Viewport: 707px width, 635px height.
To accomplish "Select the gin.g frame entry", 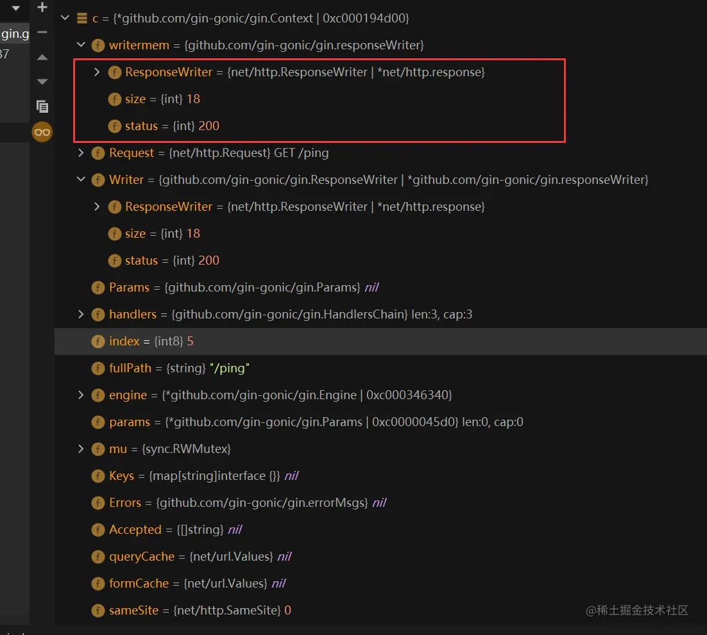I will (x=15, y=34).
